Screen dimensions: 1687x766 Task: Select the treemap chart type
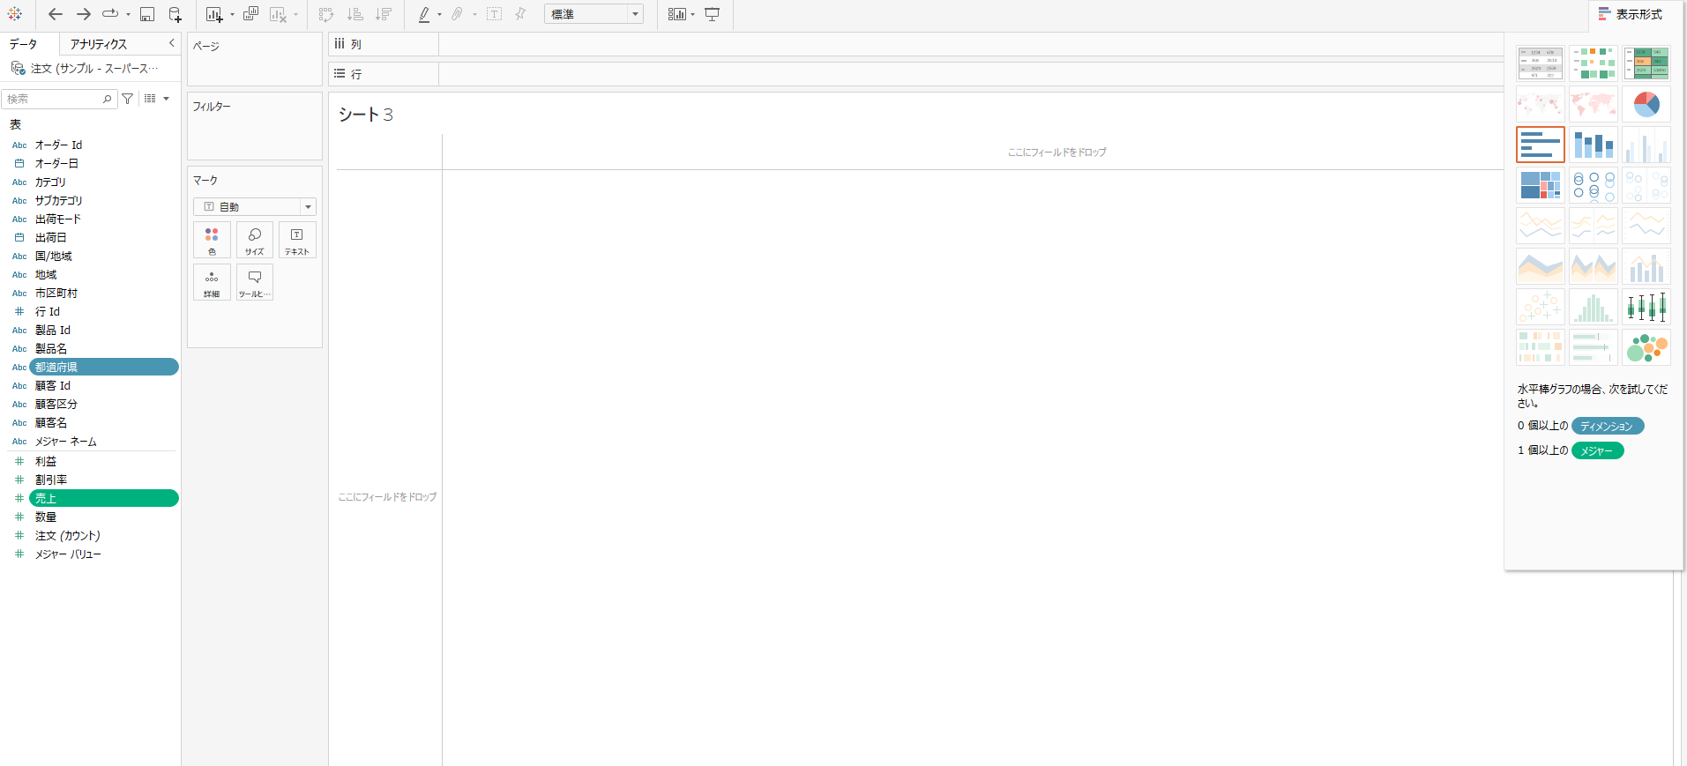pyautogui.click(x=1541, y=185)
